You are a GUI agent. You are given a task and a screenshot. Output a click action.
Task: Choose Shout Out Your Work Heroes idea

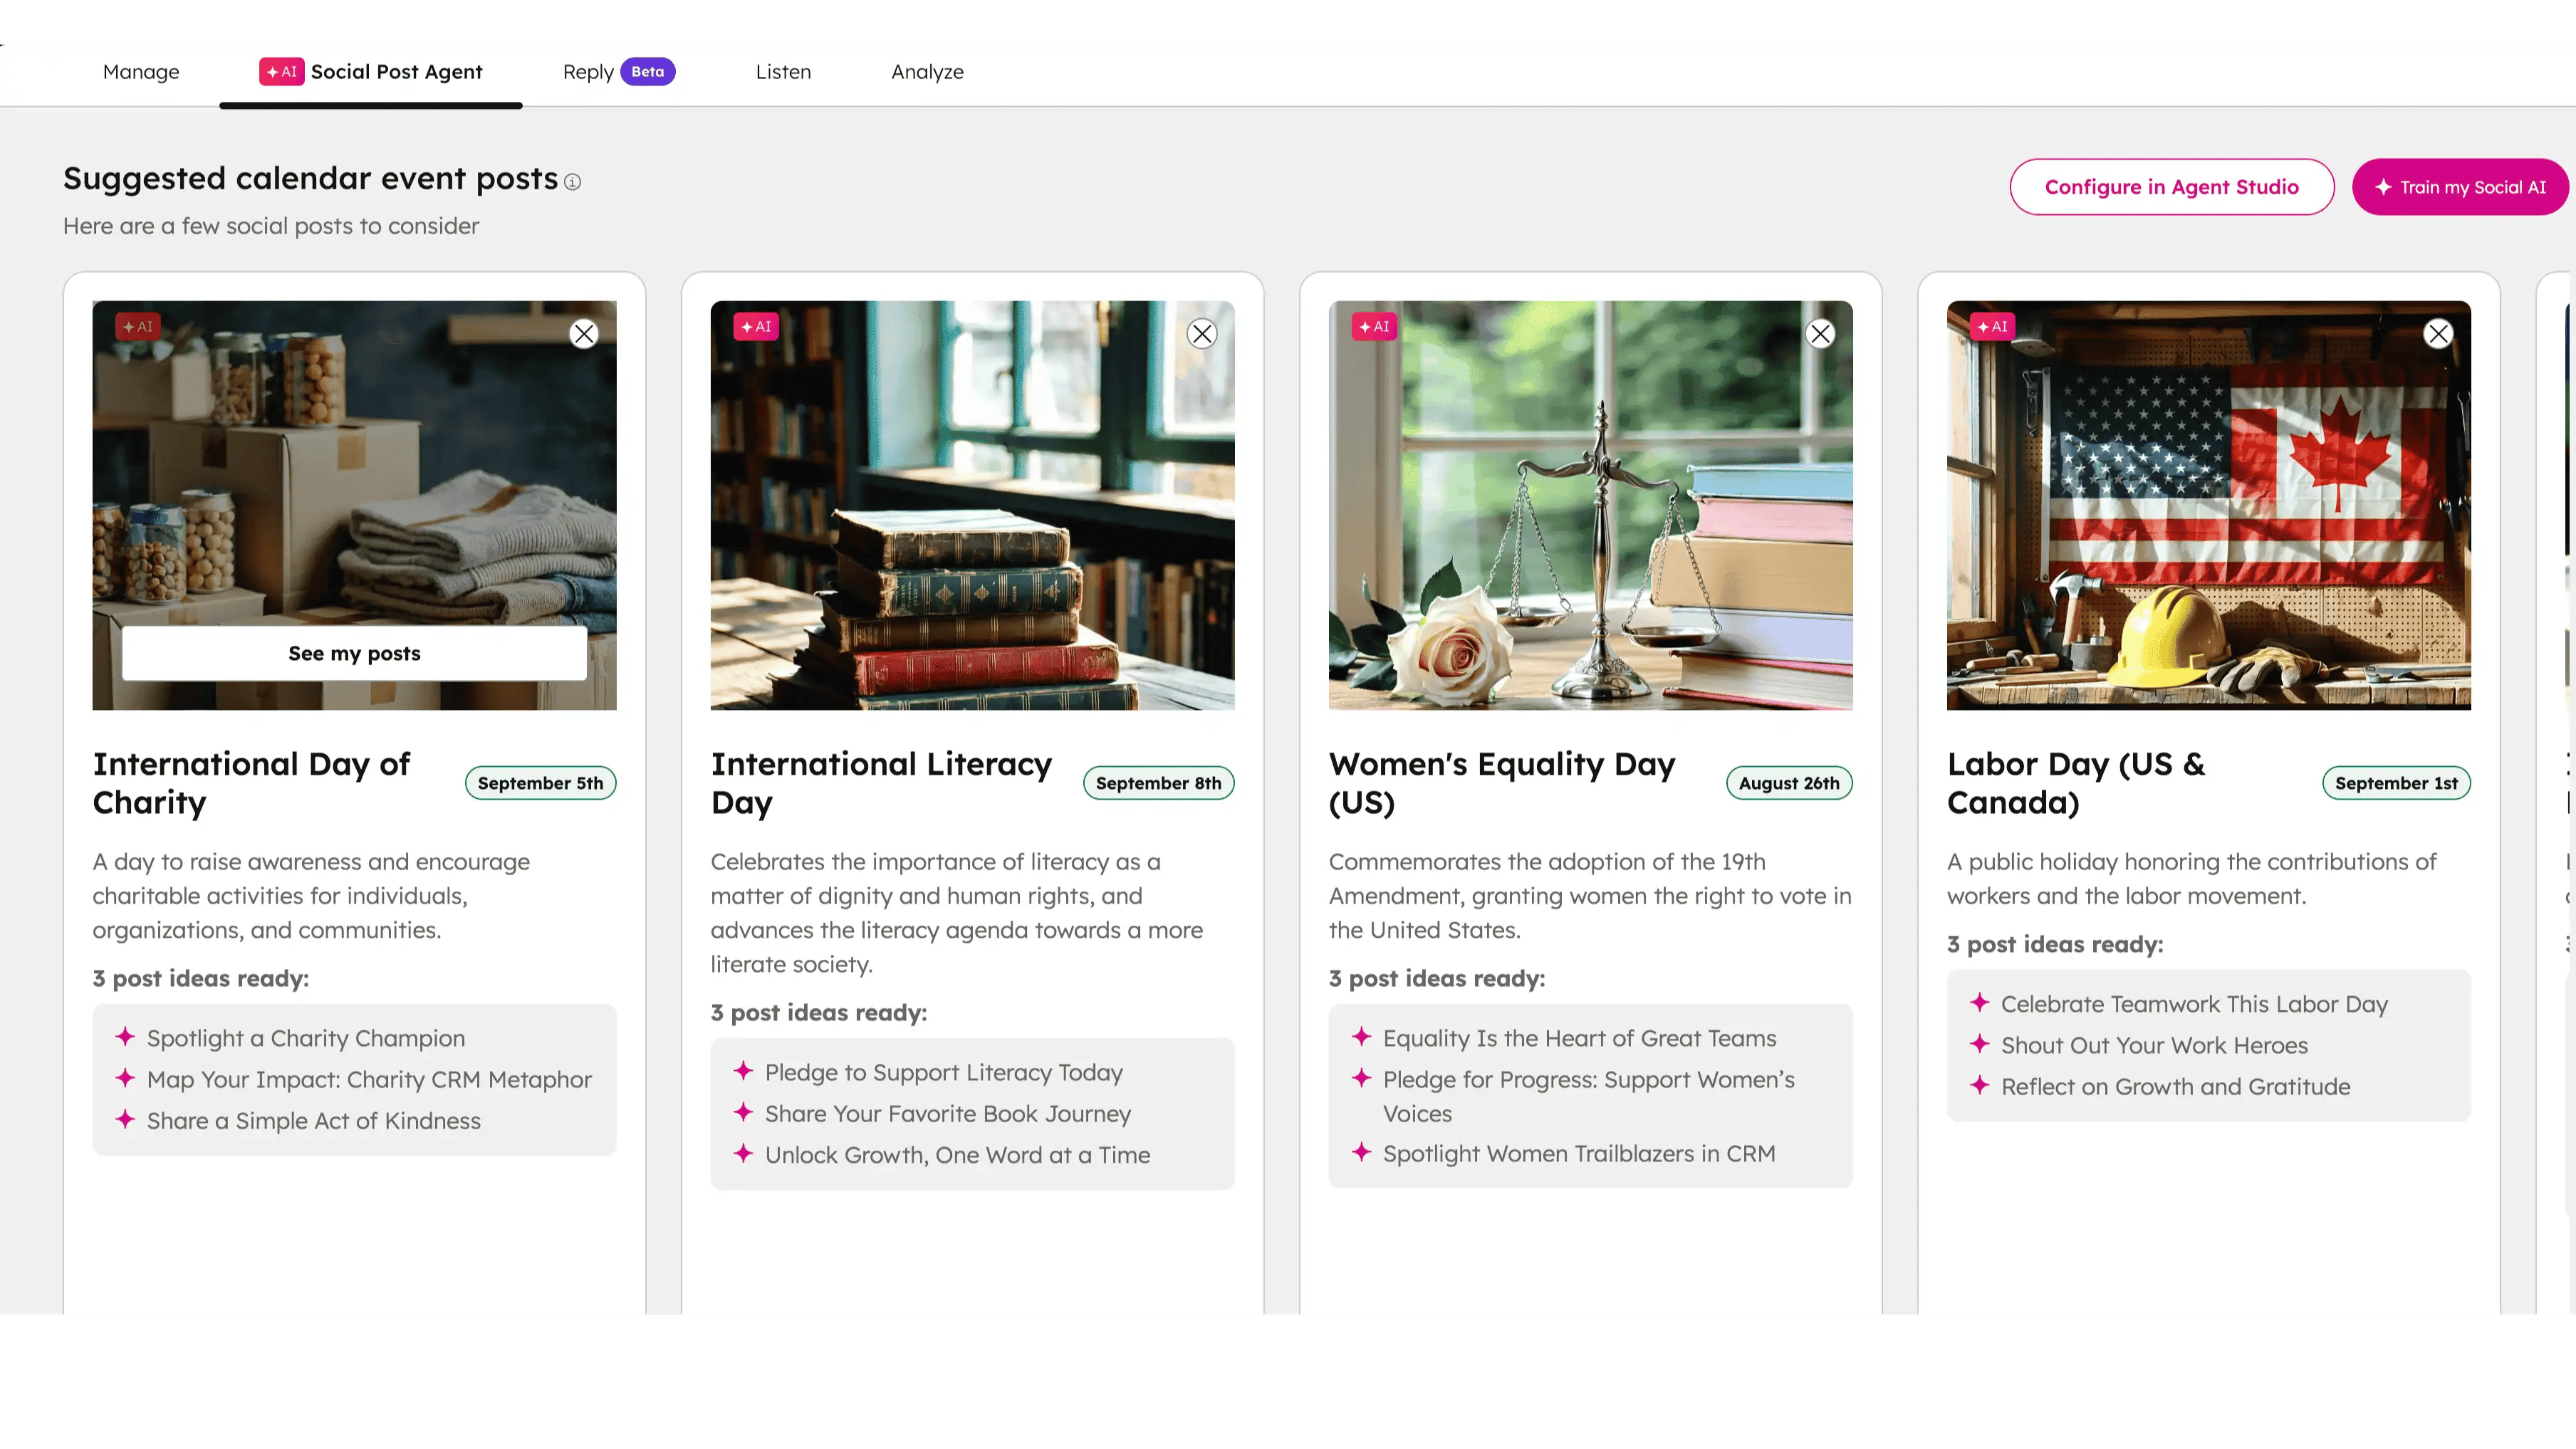pyautogui.click(x=2154, y=1045)
